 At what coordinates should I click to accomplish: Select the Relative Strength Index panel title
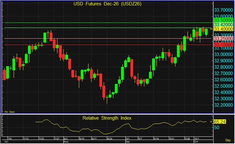[x=107, y=118]
